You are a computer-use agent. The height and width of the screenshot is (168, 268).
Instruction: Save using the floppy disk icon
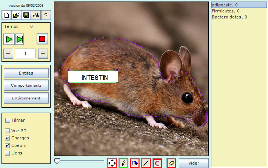[26, 15]
